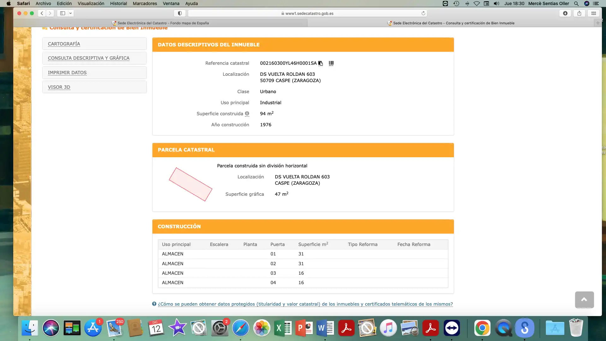Viewport: 606px width, 341px height.
Task: Open the Historial menu
Action: click(118, 3)
